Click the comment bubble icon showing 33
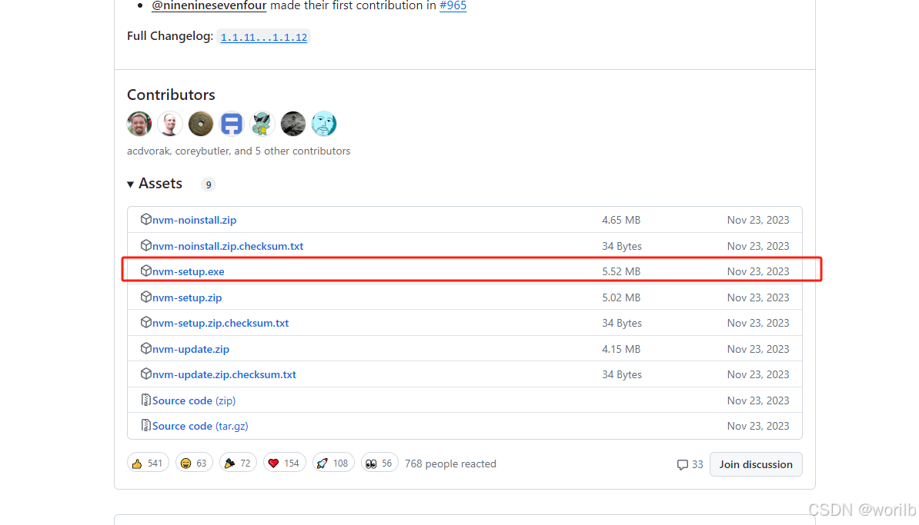The width and height of the screenshot is (919, 525). pos(682,465)
